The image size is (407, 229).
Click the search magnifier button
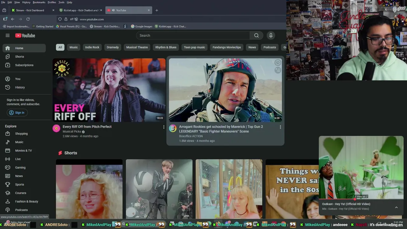click(256, 36)
